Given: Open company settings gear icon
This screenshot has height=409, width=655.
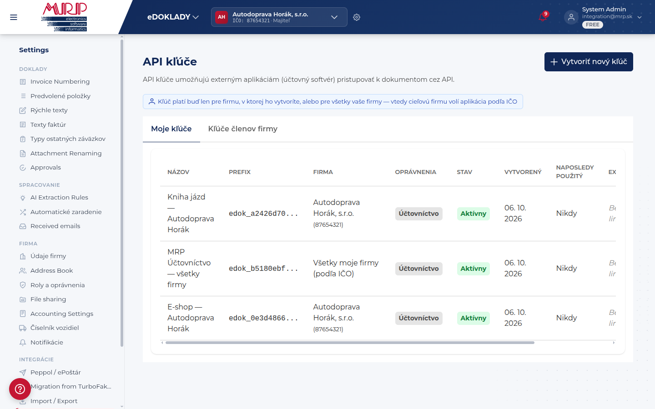Looking at the screenshot, I should point(357,17).
